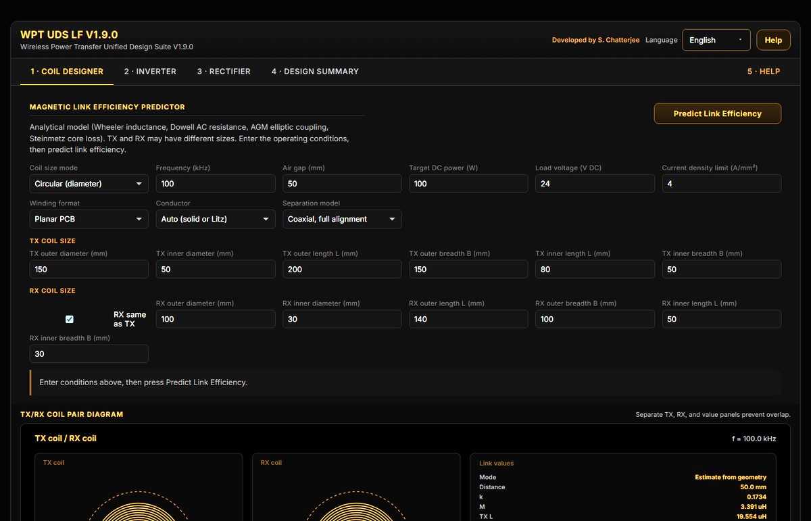Open the 2 · Inverter tab
Viewport: 811px width, 521px height.
150,71
